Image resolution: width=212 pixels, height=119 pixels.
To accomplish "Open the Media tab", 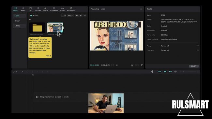I will pyautogui.click(x=15, y=9).
